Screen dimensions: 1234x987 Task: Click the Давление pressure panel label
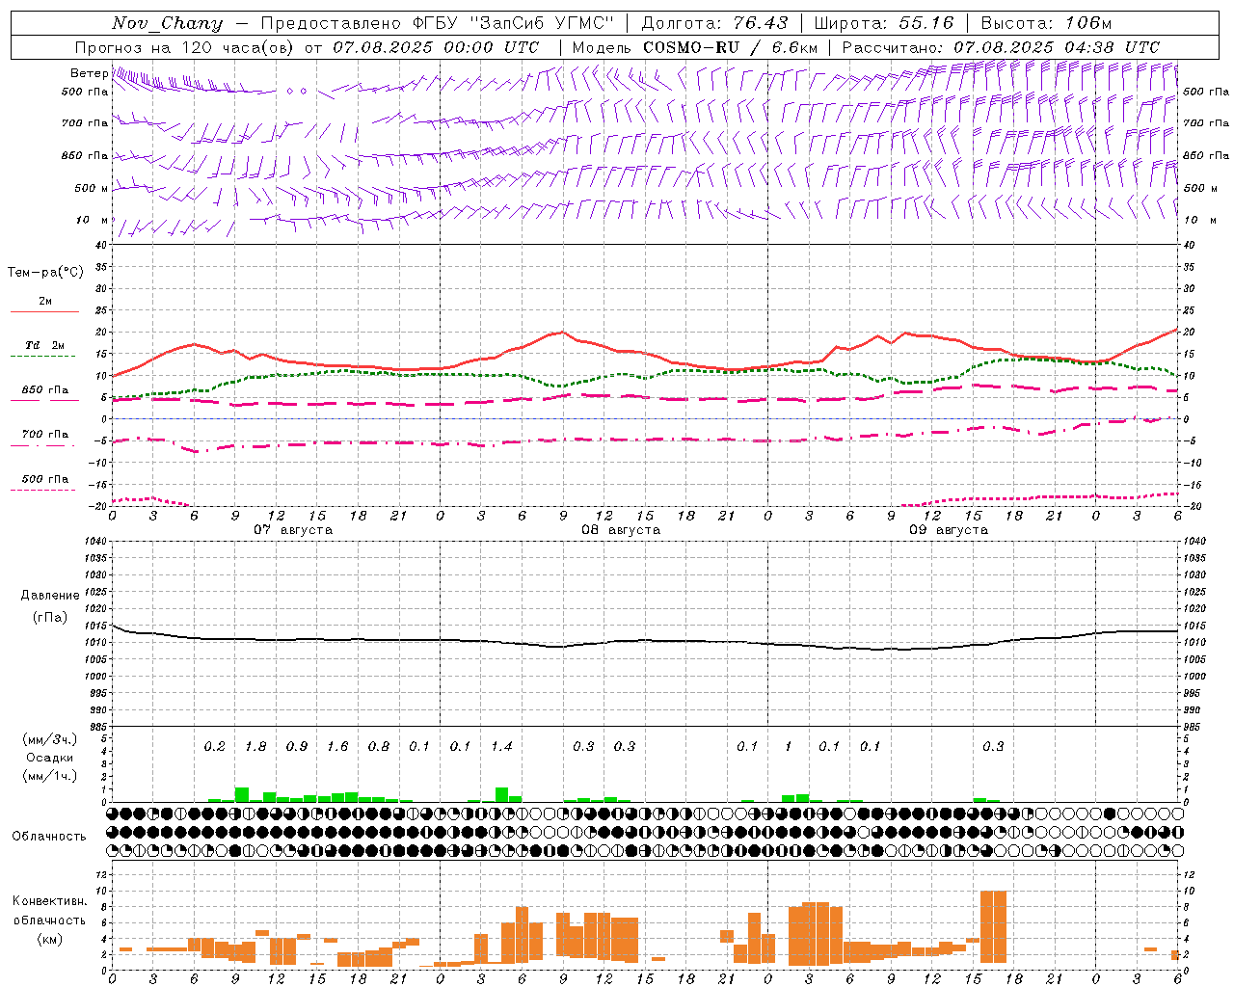click(x=50, y=596)
